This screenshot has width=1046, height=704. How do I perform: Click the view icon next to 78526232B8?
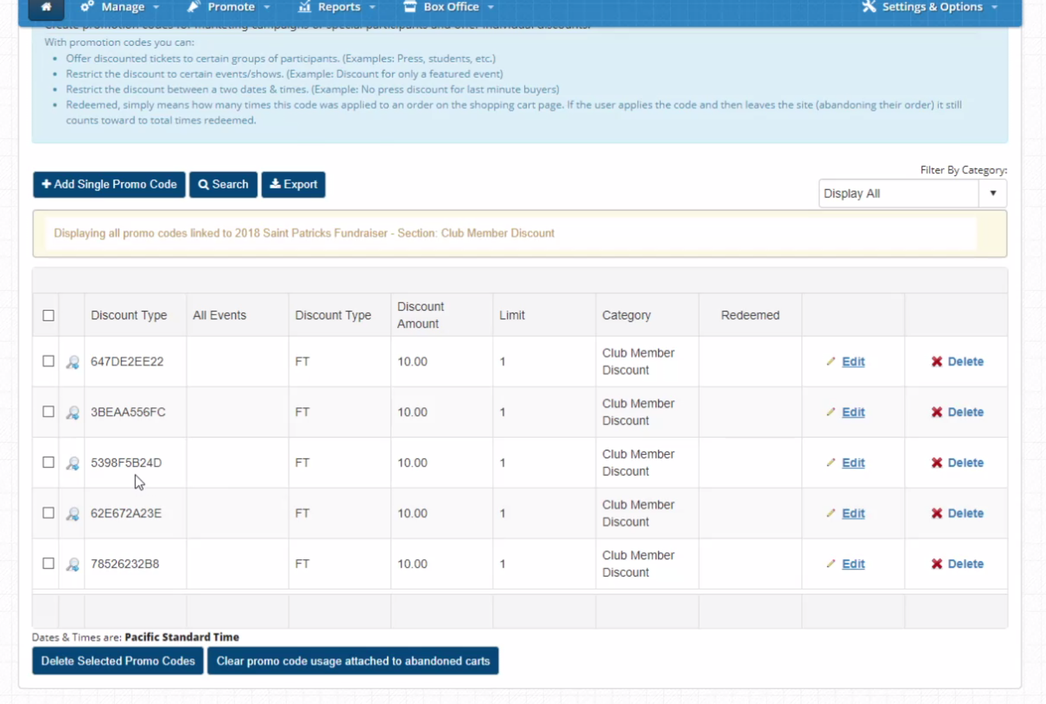[73, 564]
